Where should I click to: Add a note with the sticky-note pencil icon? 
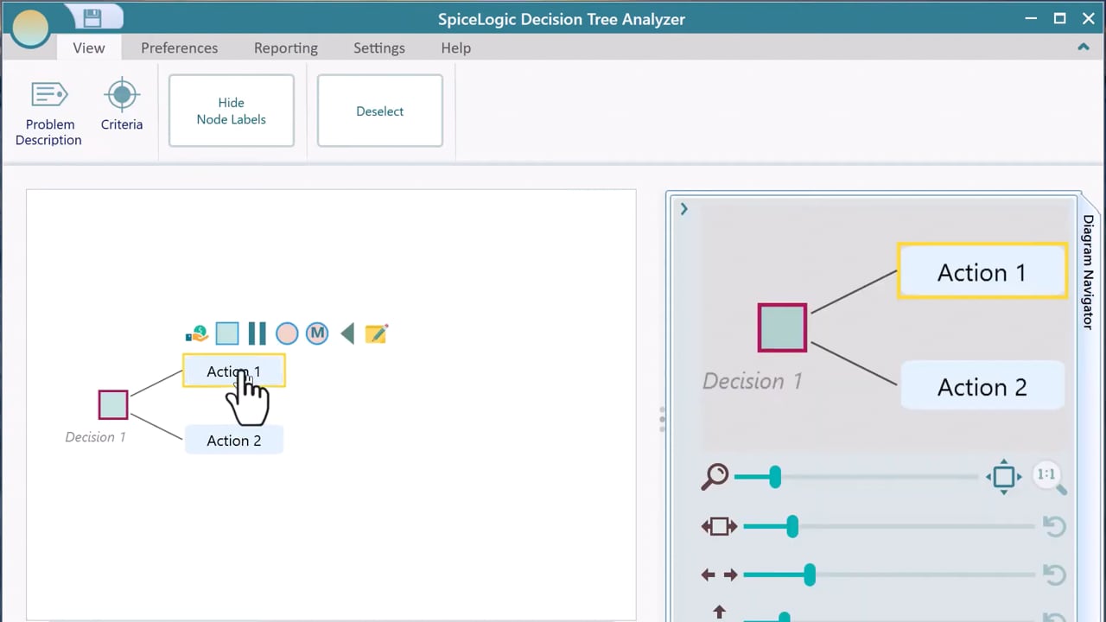tap(377, 333)
